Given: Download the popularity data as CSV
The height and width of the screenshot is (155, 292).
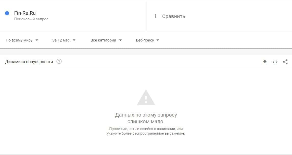Looking at the screenshot, I should point(265,62).
